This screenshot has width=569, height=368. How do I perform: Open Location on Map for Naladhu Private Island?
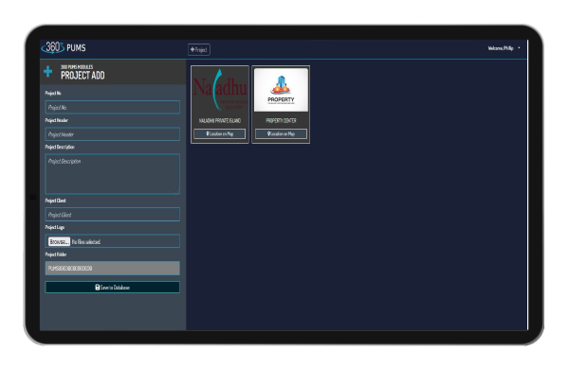coord(220,134)
